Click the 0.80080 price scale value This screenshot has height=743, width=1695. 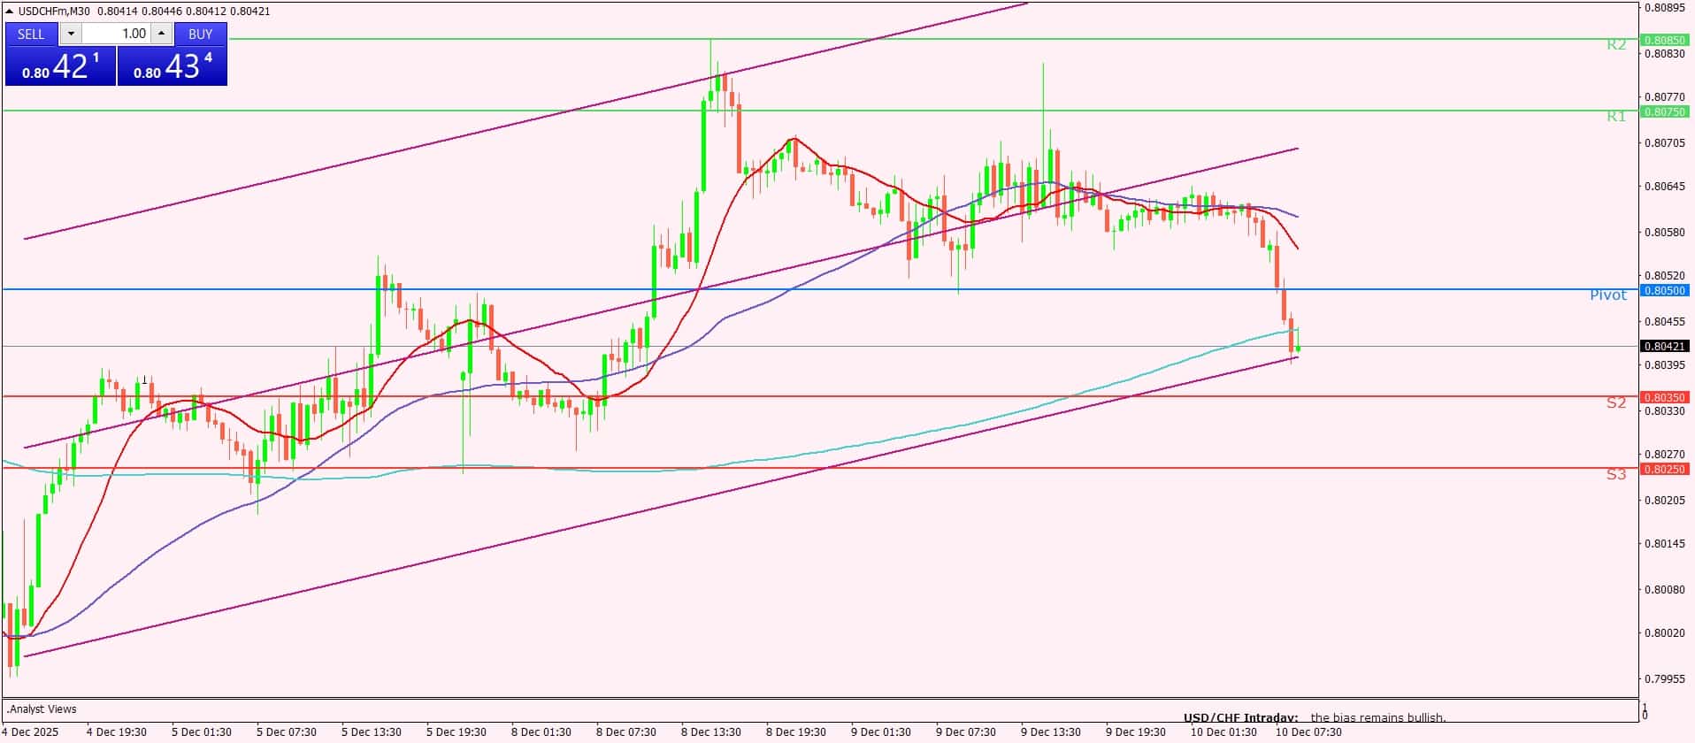point(1664,589)
